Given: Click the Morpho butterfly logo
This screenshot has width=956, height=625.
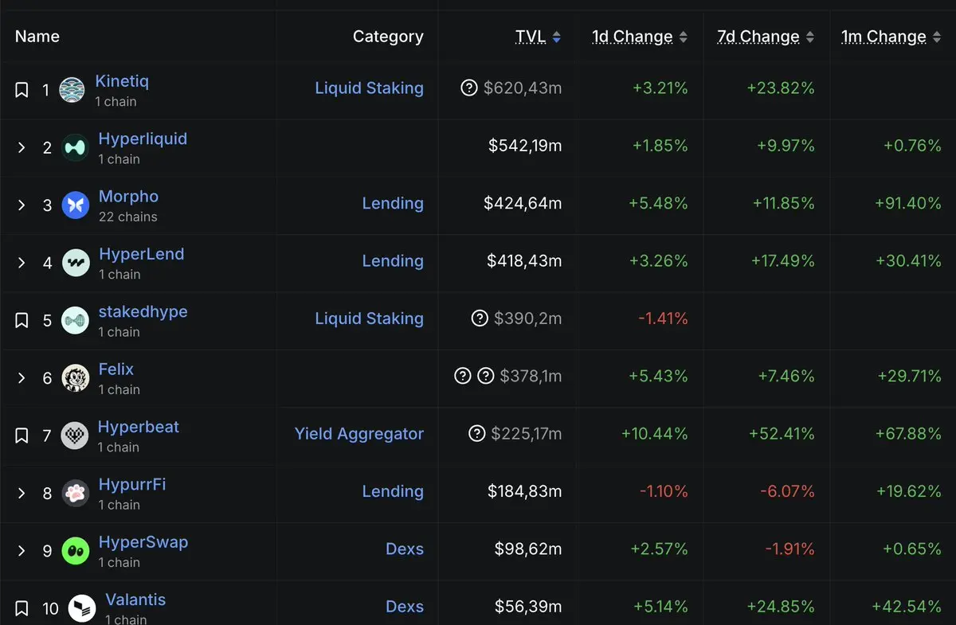Looking at the screenshot, I should click(75, 205).
